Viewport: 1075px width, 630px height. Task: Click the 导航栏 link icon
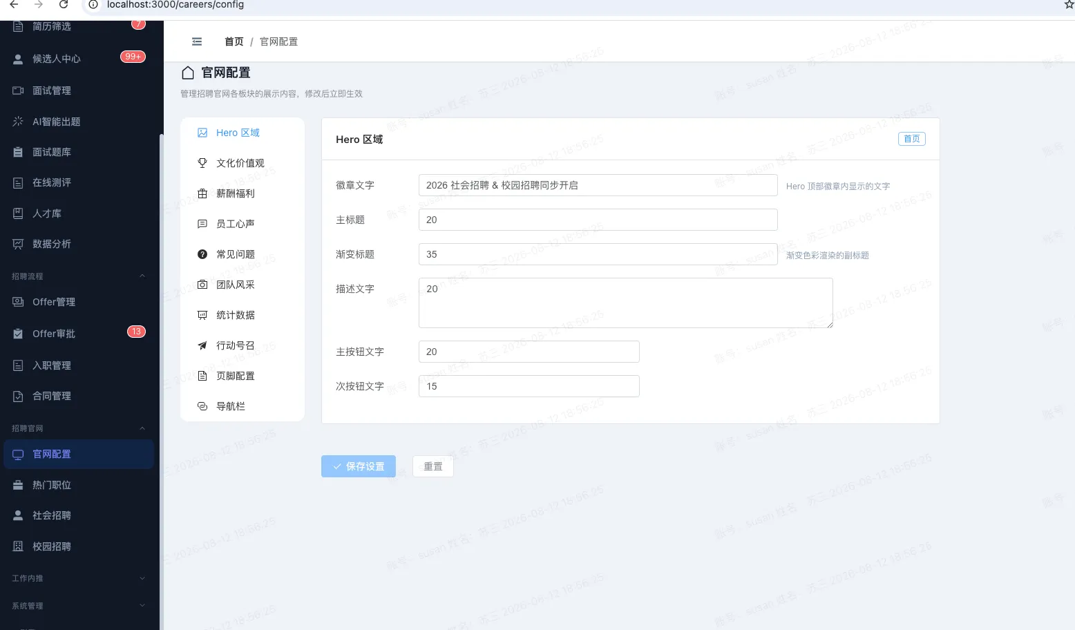coord(202,406)
